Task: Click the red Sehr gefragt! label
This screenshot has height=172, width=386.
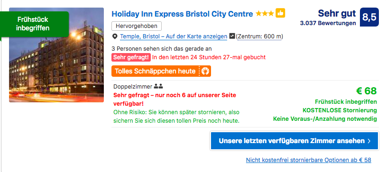Action: 131,57
